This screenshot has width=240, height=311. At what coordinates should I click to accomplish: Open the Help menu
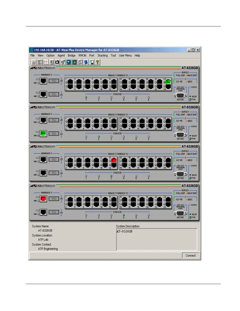point(137,55)
